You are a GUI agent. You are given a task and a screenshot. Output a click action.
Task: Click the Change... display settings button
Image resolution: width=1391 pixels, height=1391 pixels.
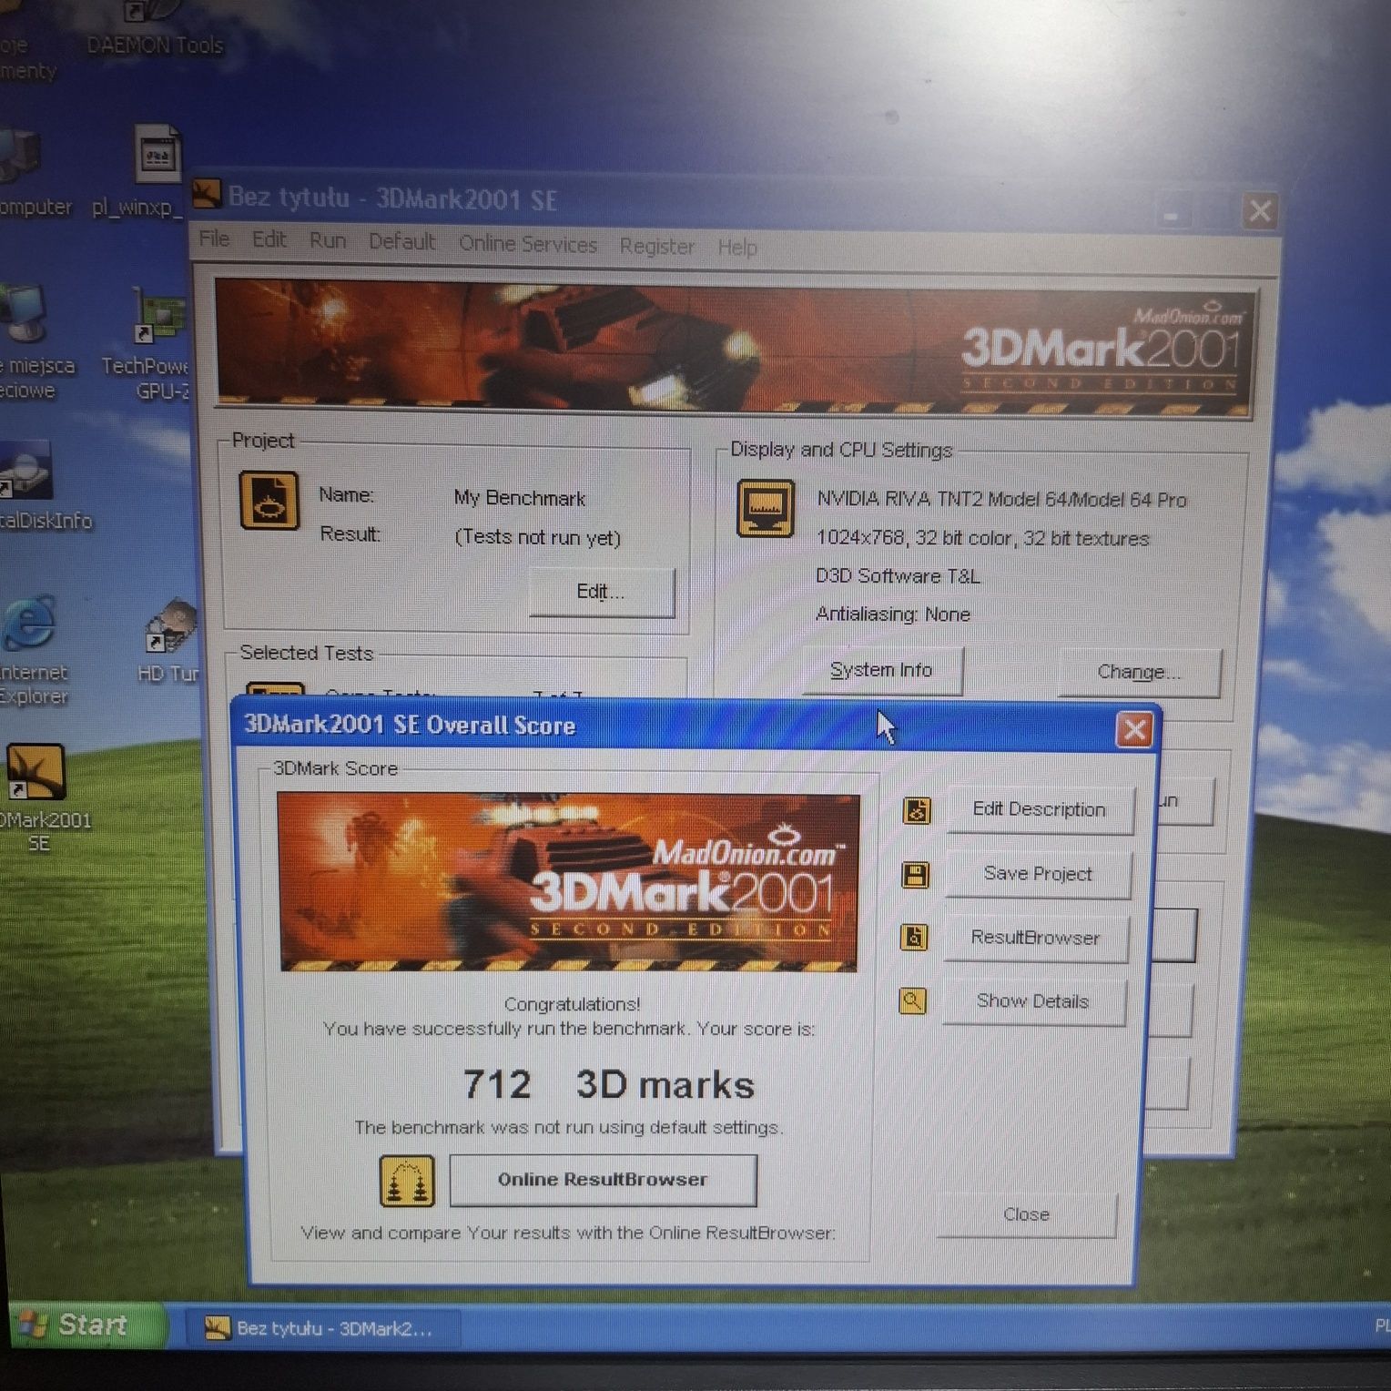coord(1139,672)
